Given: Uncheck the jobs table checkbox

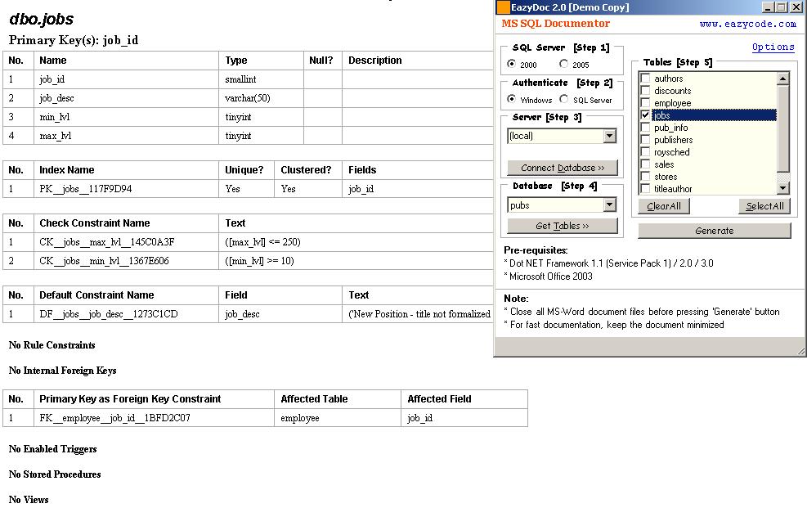Looking at the screenshot, I should [645, 115].
